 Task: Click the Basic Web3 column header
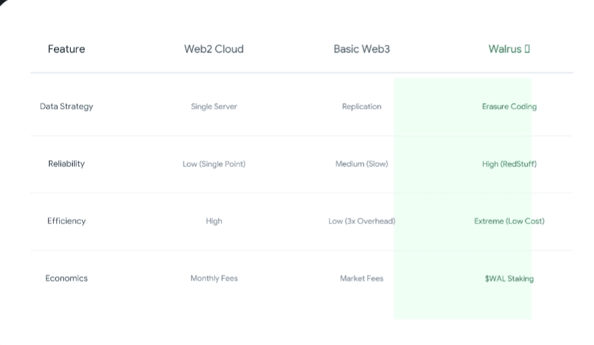362,49
